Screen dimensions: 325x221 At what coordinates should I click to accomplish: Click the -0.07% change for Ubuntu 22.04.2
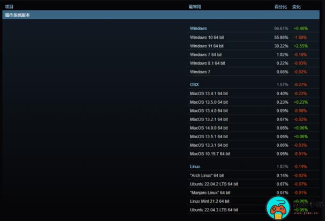pyautogui.click(x=300, y=184)
